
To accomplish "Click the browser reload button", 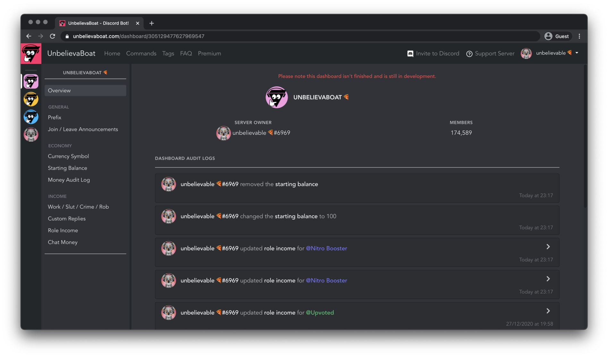I will 53,36.
